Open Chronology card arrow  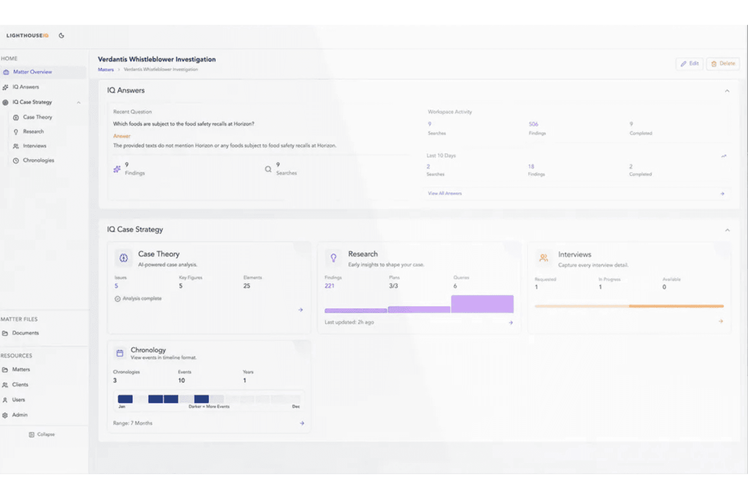pyautogui.click(x=302, y=423)
